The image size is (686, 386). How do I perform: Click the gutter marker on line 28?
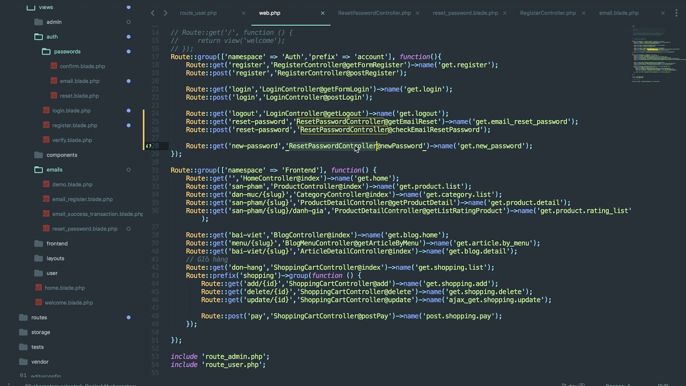148,146
